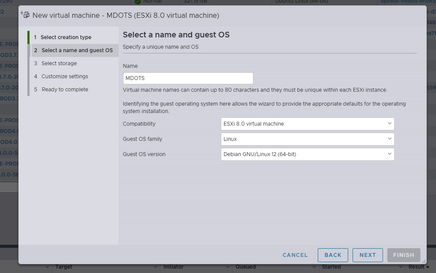The height and width of the screenshot is (273, 436).
Task: Click the Target column header in background
Action: 63,267
